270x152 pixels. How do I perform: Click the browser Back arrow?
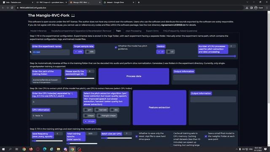(x=3, y=8)
